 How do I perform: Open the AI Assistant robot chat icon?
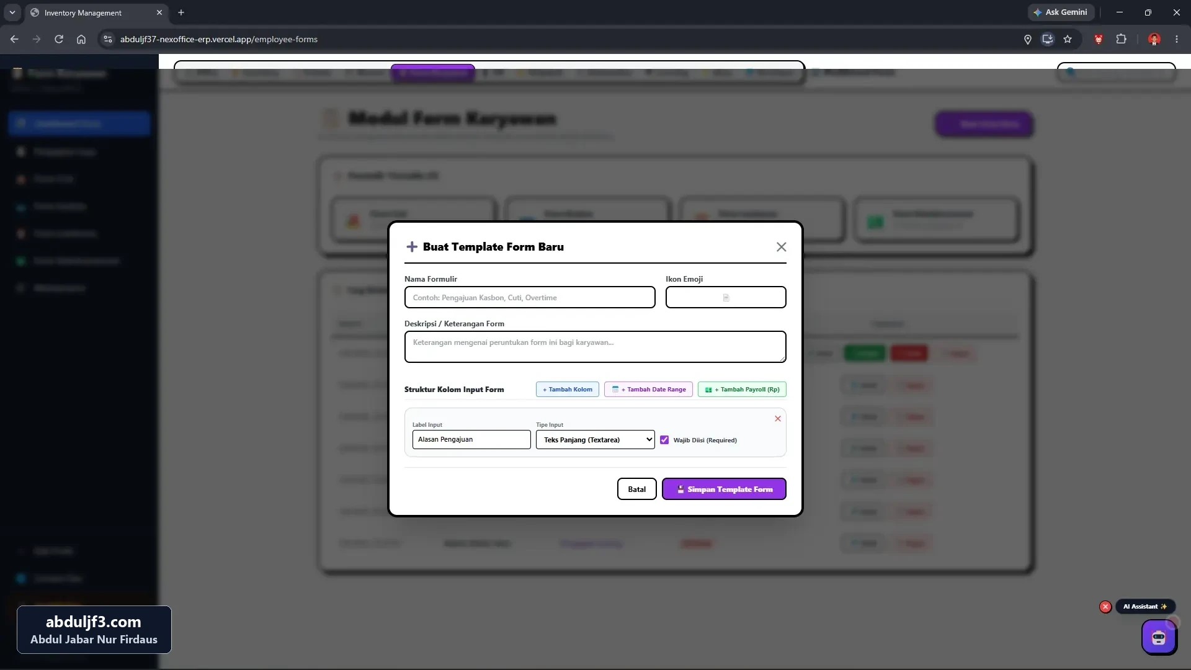[x=1159, y=638]
